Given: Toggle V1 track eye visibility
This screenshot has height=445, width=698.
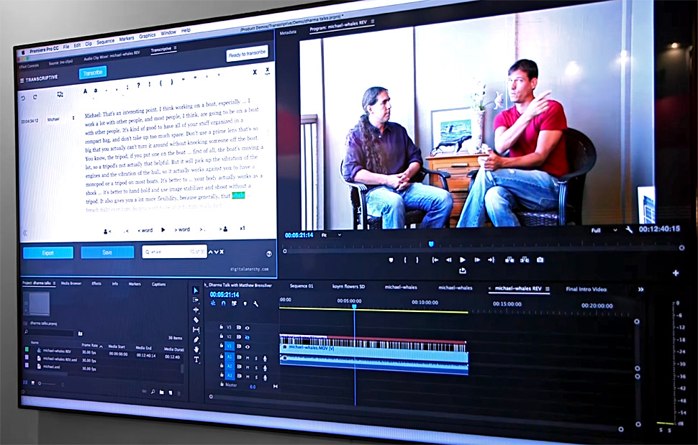Looking at the screenshot, I should coord(248,347).
